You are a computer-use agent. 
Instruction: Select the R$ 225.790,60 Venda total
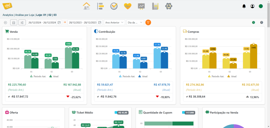pyautogui.click(x=17, y=85)
